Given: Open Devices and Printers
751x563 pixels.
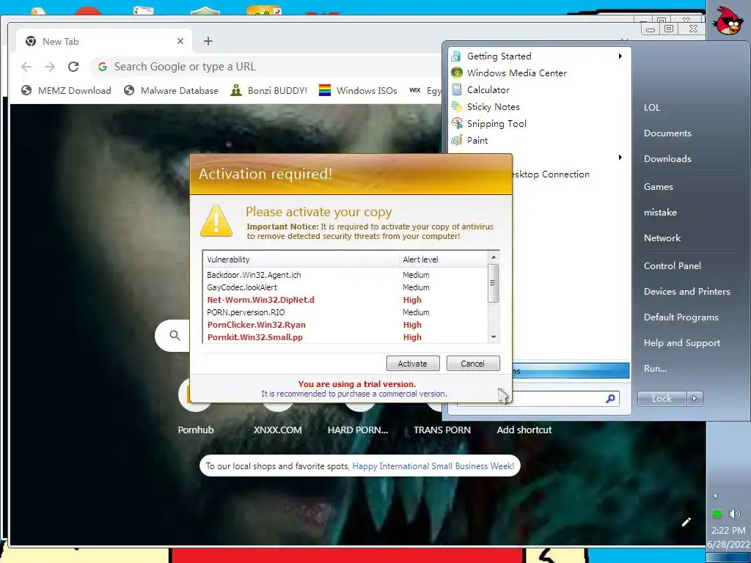Looking at the screenshot, I should 687,291.
